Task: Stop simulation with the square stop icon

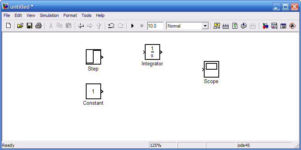Action: coord(142,26)
